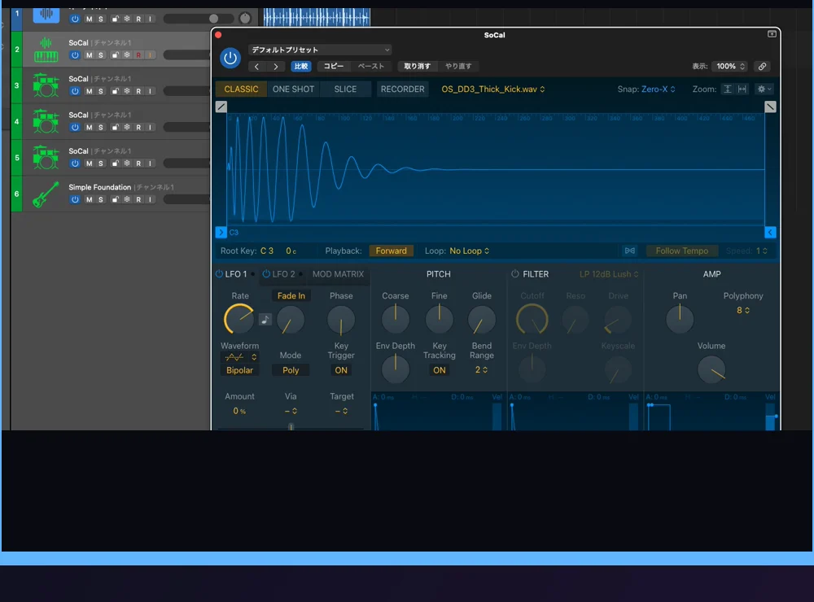Solo track 3 SoCal
Image resolution: width=814 pixels, height=602 pixels.
101,91
